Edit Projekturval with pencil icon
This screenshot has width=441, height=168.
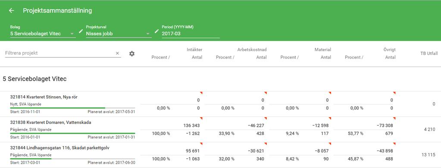coord(156,31)
